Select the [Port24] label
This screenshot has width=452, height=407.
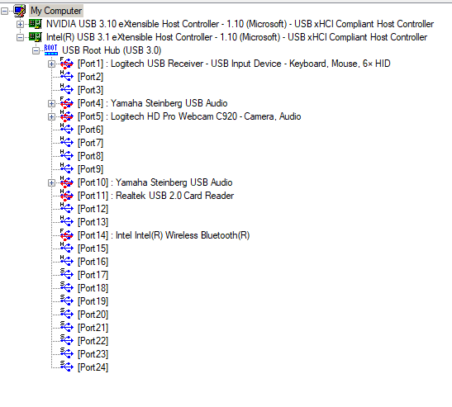coord(93,367)
